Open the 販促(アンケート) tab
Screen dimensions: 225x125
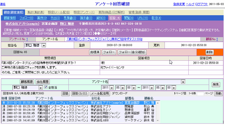(84, 12)
